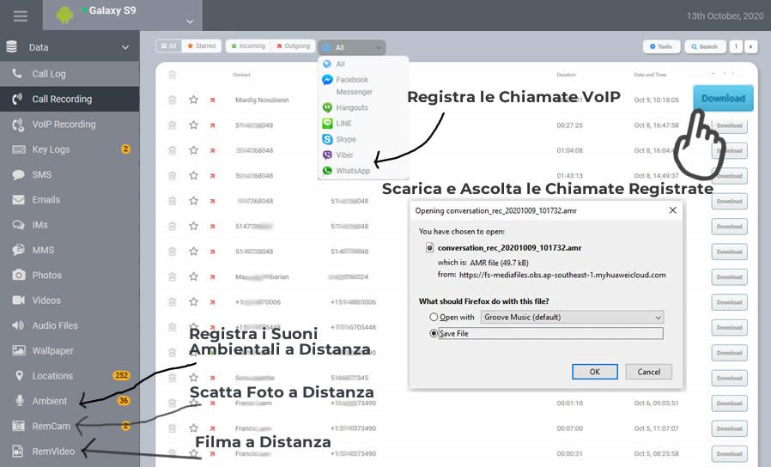Click the RemVideo icon

coord(18,451)
